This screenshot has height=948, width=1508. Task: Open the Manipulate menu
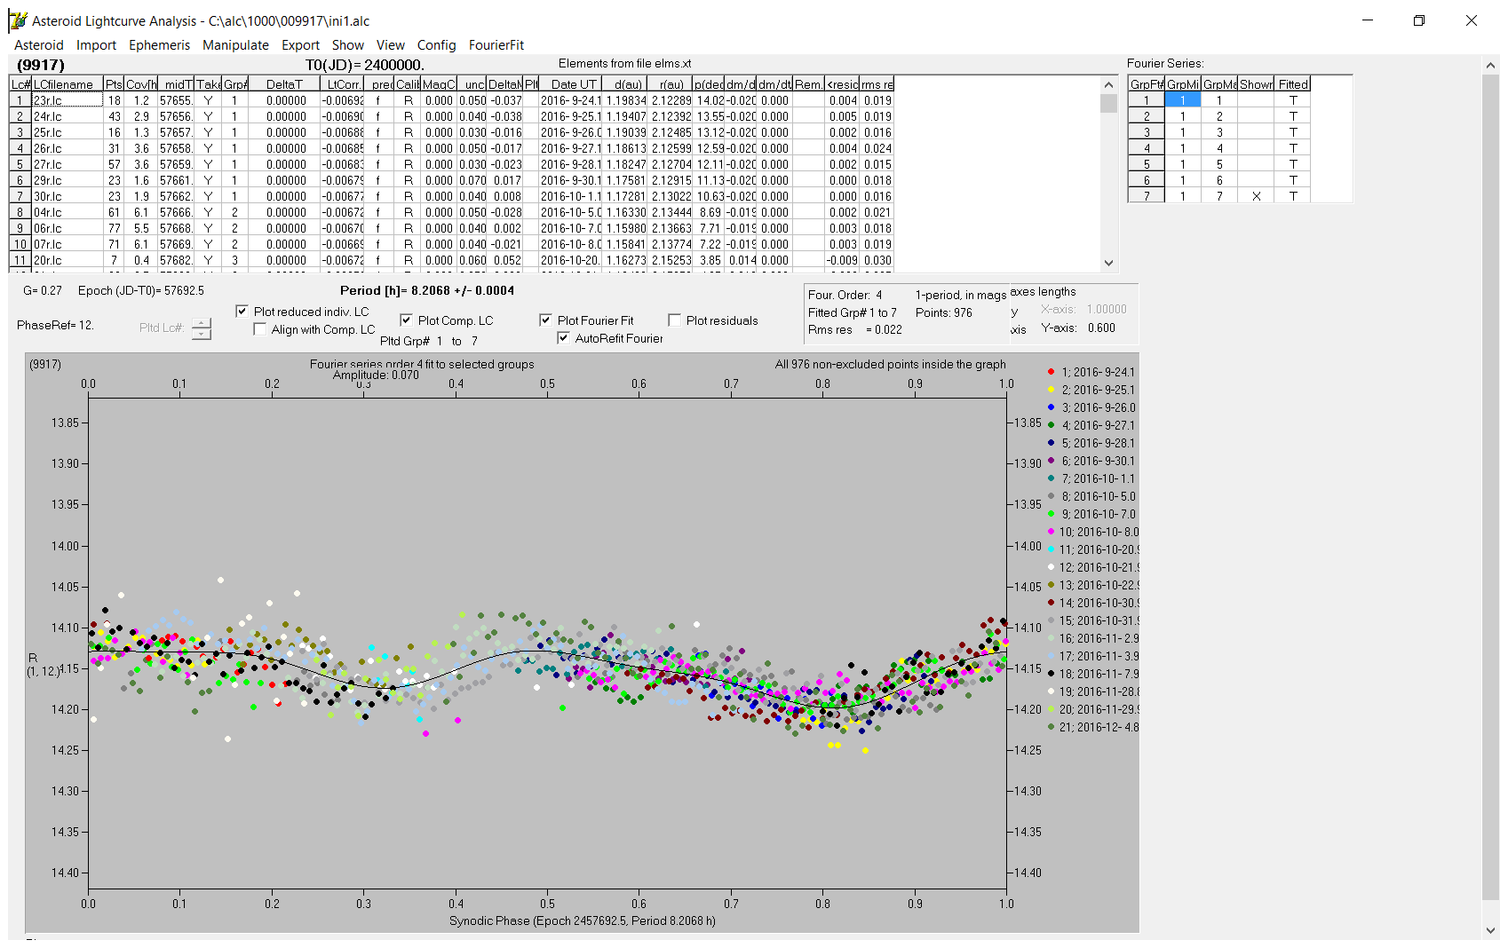[x=235, y=45]
